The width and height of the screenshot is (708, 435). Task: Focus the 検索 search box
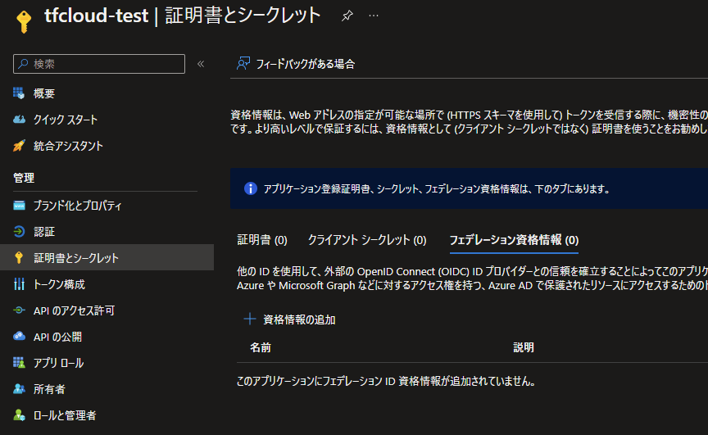(99, 64)
